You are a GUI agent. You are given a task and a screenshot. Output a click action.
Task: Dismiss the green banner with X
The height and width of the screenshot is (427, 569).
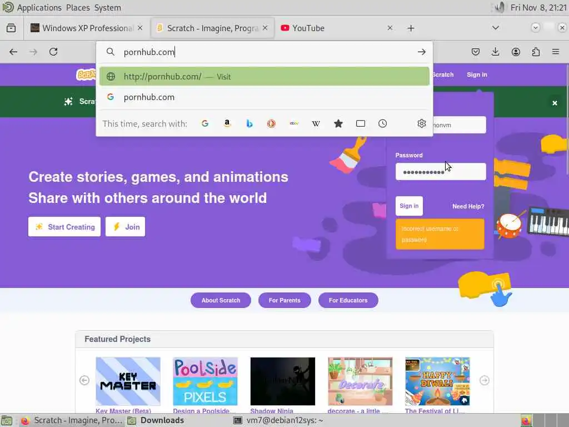555,103
